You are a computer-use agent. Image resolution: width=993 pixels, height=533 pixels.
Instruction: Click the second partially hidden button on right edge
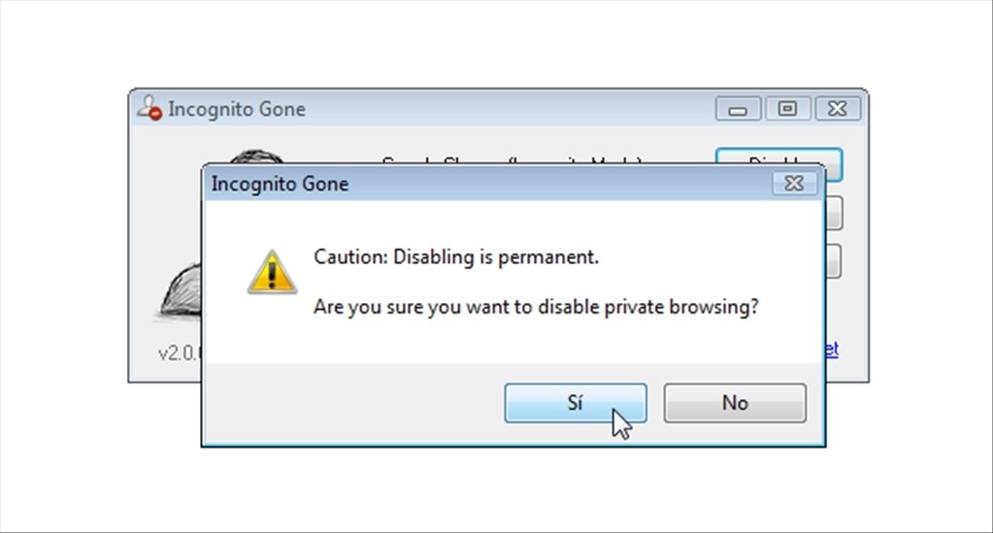pyautogui.click(x=834, y=213)
